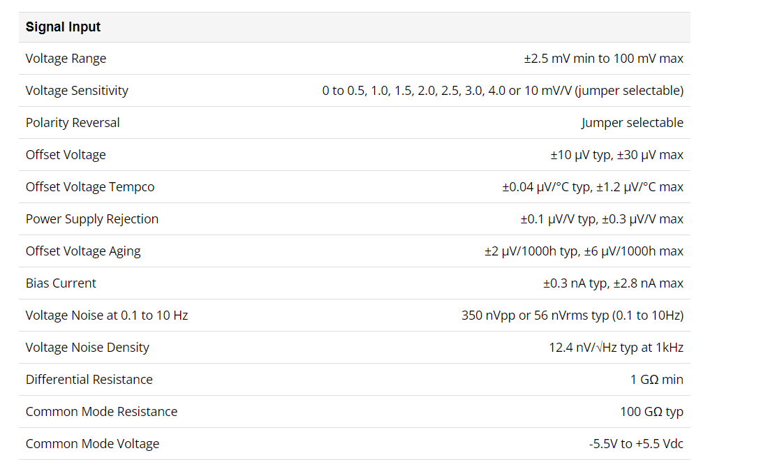Select the Voltage Noise Density label

coord(87,348)
